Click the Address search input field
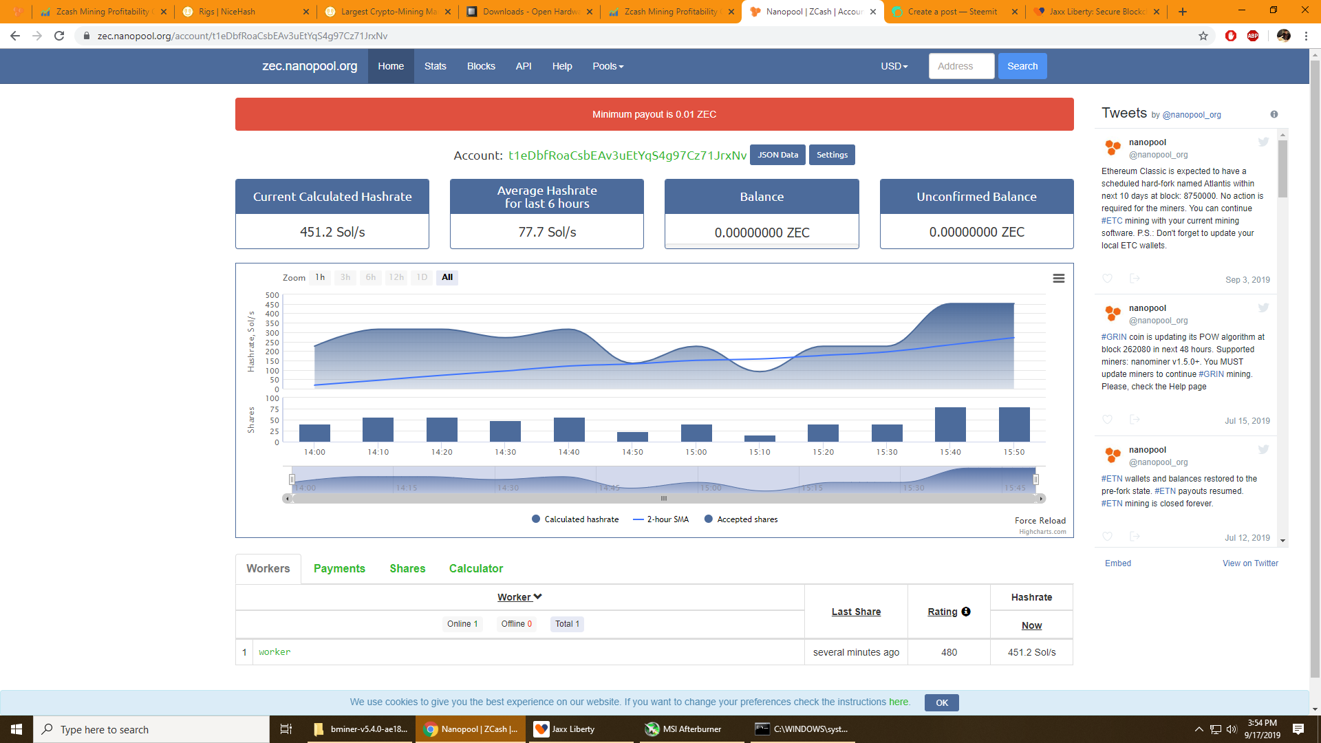The image size is (1321, 743). click(x=961, y=66)
